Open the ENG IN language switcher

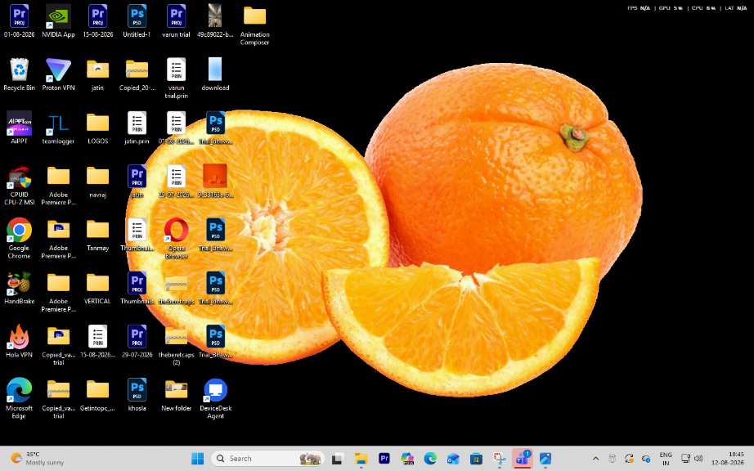point(666,459)
